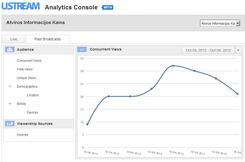Click the BETA badge icon
This screenshot has width=245, height=162.
pyautogui.click(x=108, y=7)
